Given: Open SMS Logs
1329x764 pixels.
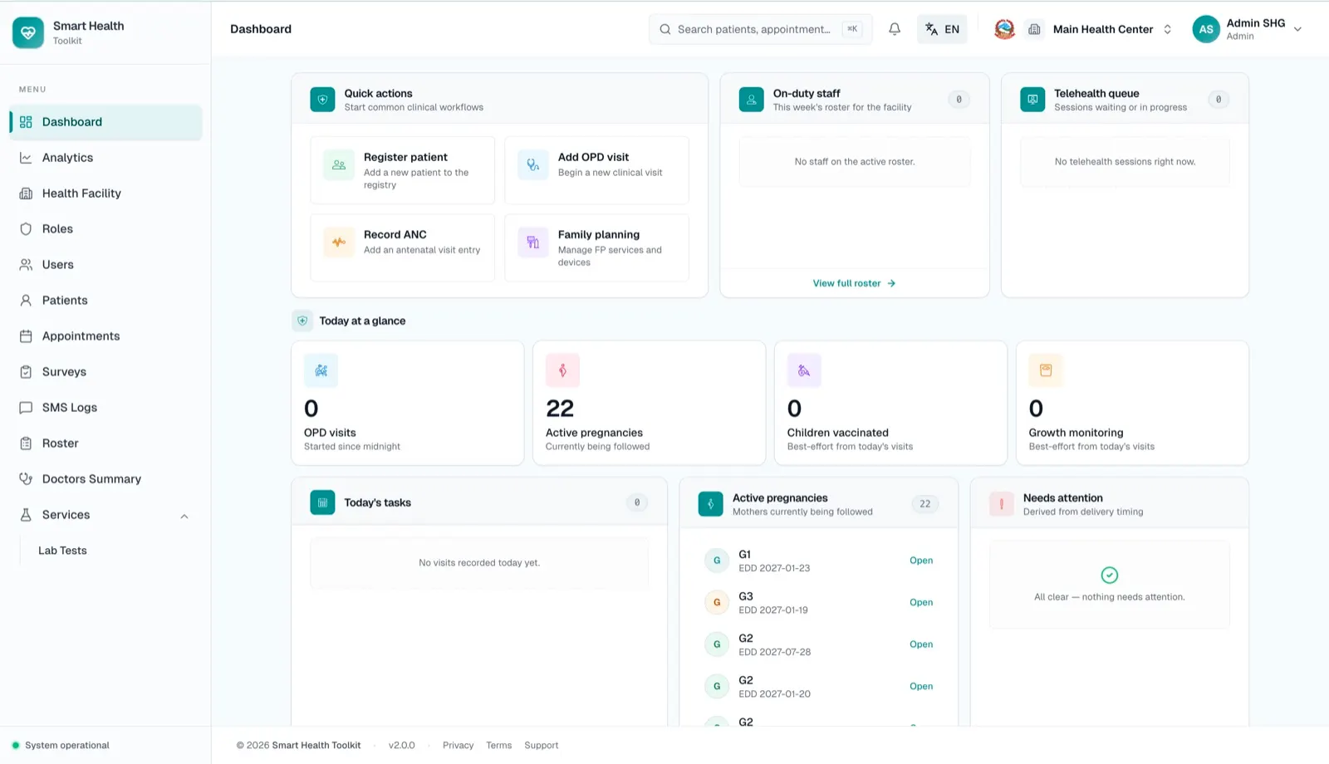Looking at the screenshot, I should pos(105,408).
